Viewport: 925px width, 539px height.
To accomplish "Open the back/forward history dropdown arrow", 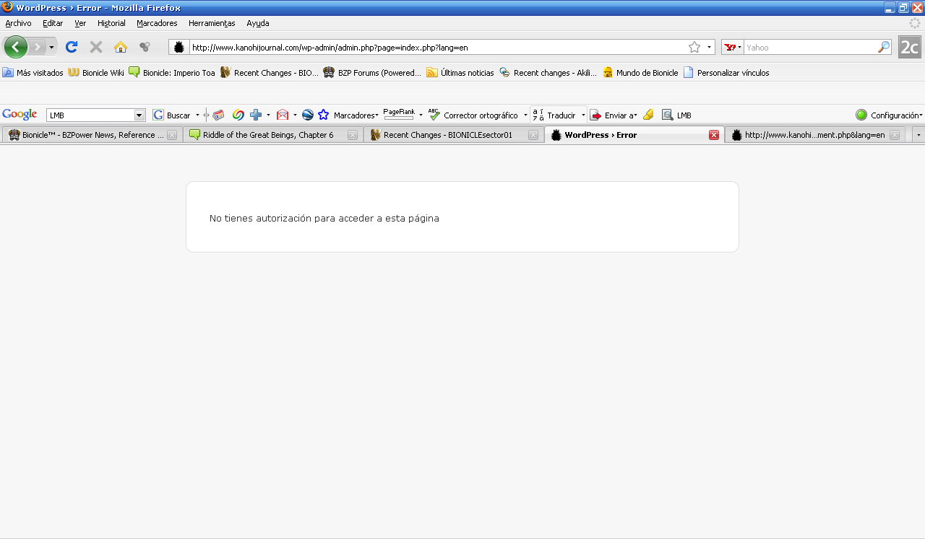I will coord(51,47).
